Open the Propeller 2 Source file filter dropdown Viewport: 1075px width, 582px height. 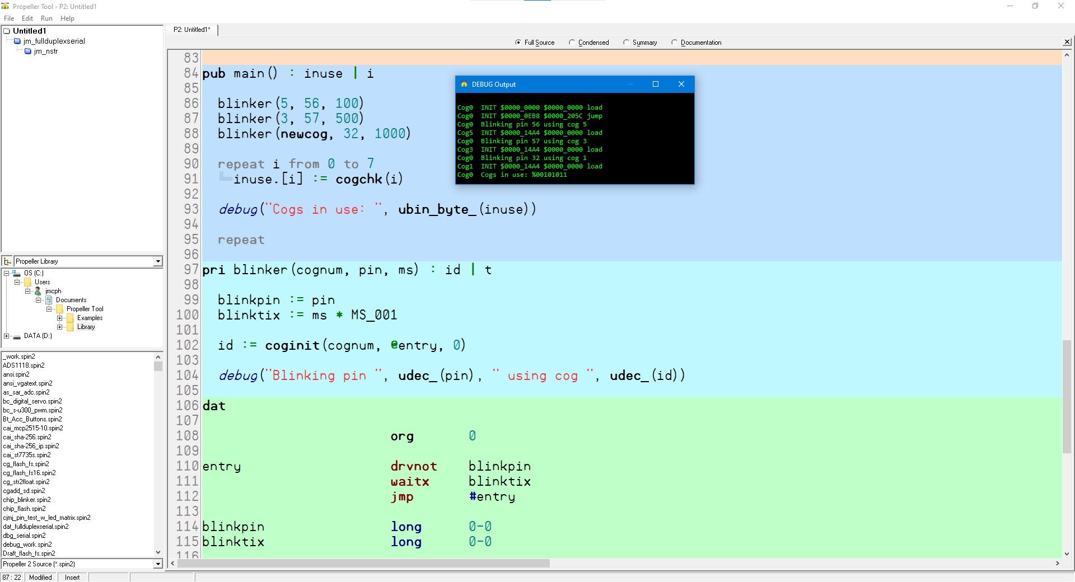[x=158, y=564]
